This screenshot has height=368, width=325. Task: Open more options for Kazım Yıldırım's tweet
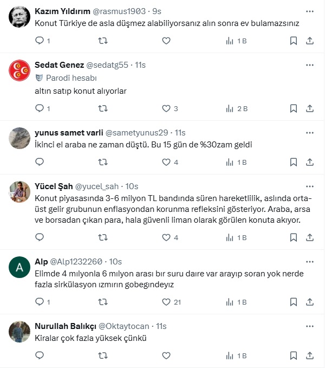click(309, 11)
